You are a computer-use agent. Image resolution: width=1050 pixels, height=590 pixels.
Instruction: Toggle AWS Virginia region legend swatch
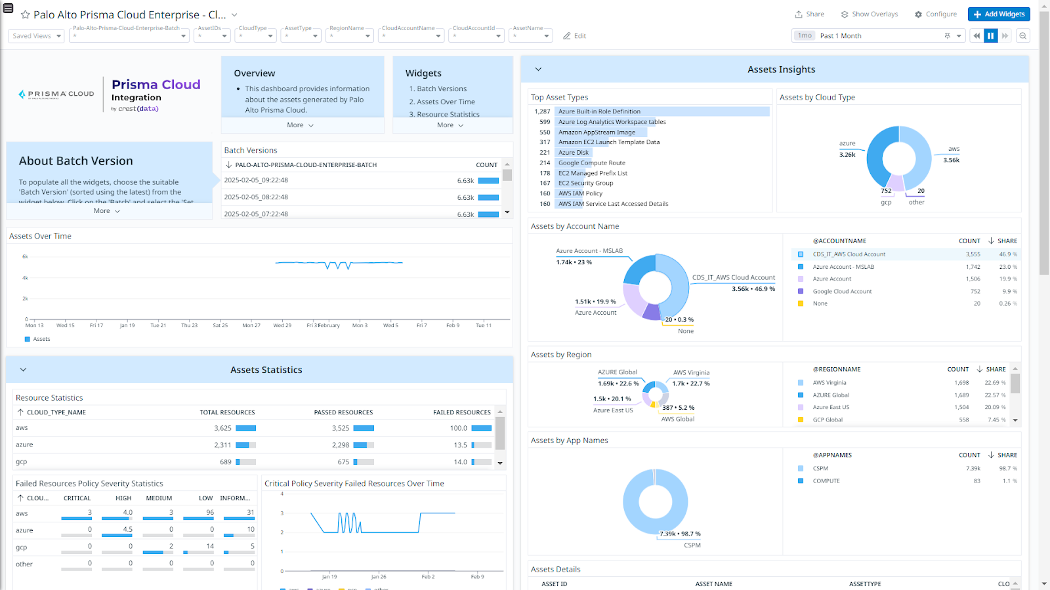801,383
